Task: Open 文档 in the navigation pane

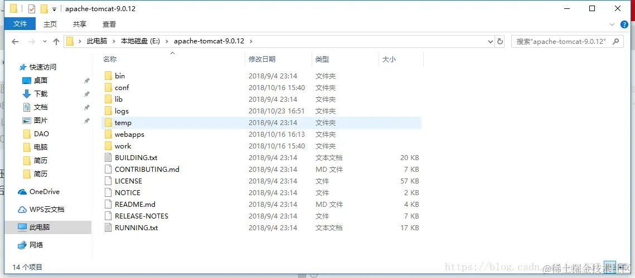Action: point(41,107)
